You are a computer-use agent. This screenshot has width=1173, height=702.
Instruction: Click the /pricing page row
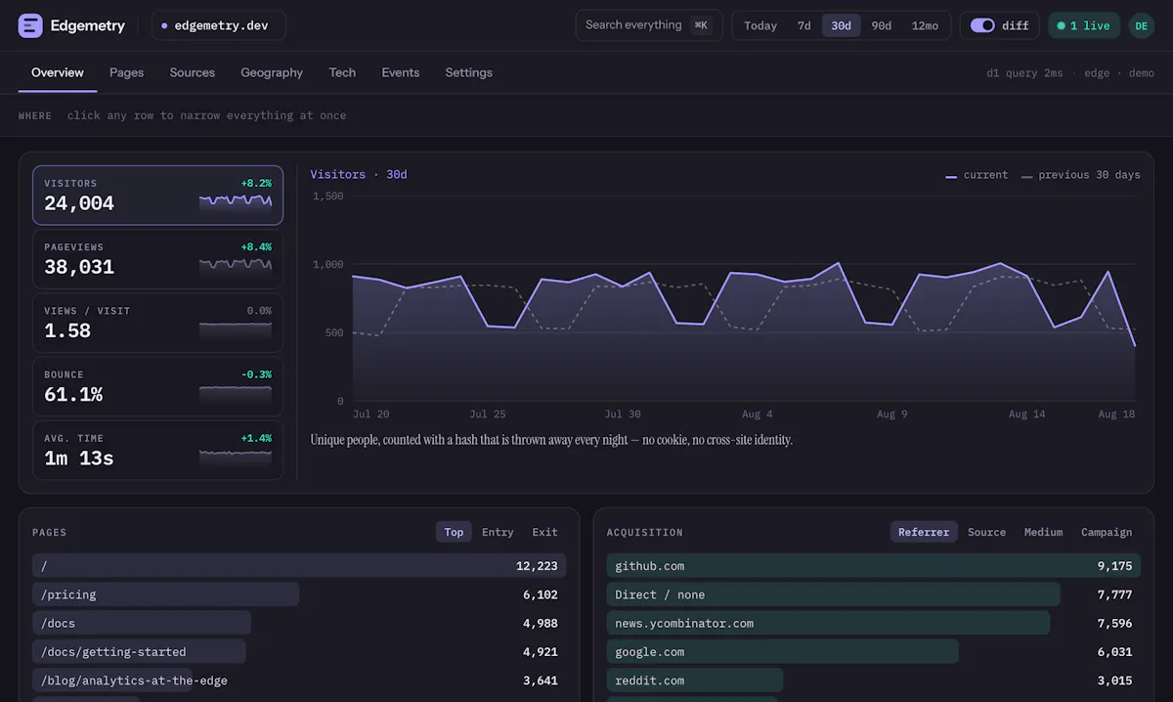pos(299,594)
